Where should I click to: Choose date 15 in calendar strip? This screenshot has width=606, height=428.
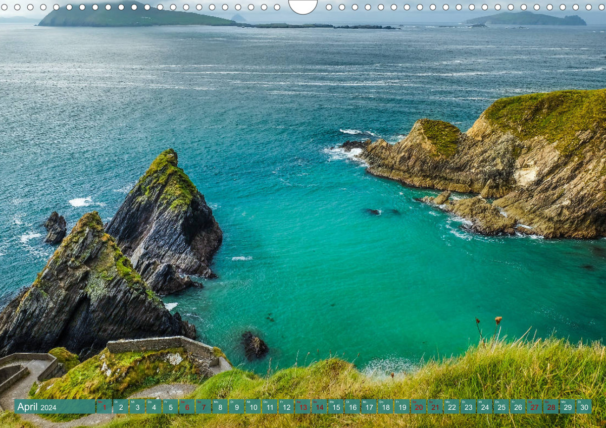click(x=336, y=407)
